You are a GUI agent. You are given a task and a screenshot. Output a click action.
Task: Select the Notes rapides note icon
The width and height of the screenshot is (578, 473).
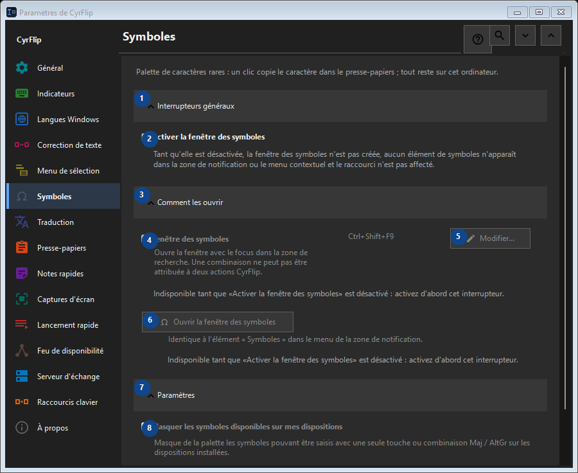pos(22,273)
